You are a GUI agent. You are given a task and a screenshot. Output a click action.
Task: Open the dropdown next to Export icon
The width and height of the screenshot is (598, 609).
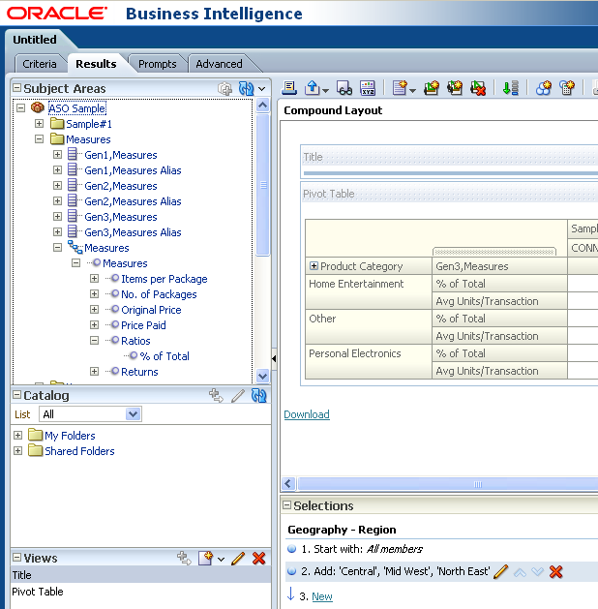(x=325, y=90)
